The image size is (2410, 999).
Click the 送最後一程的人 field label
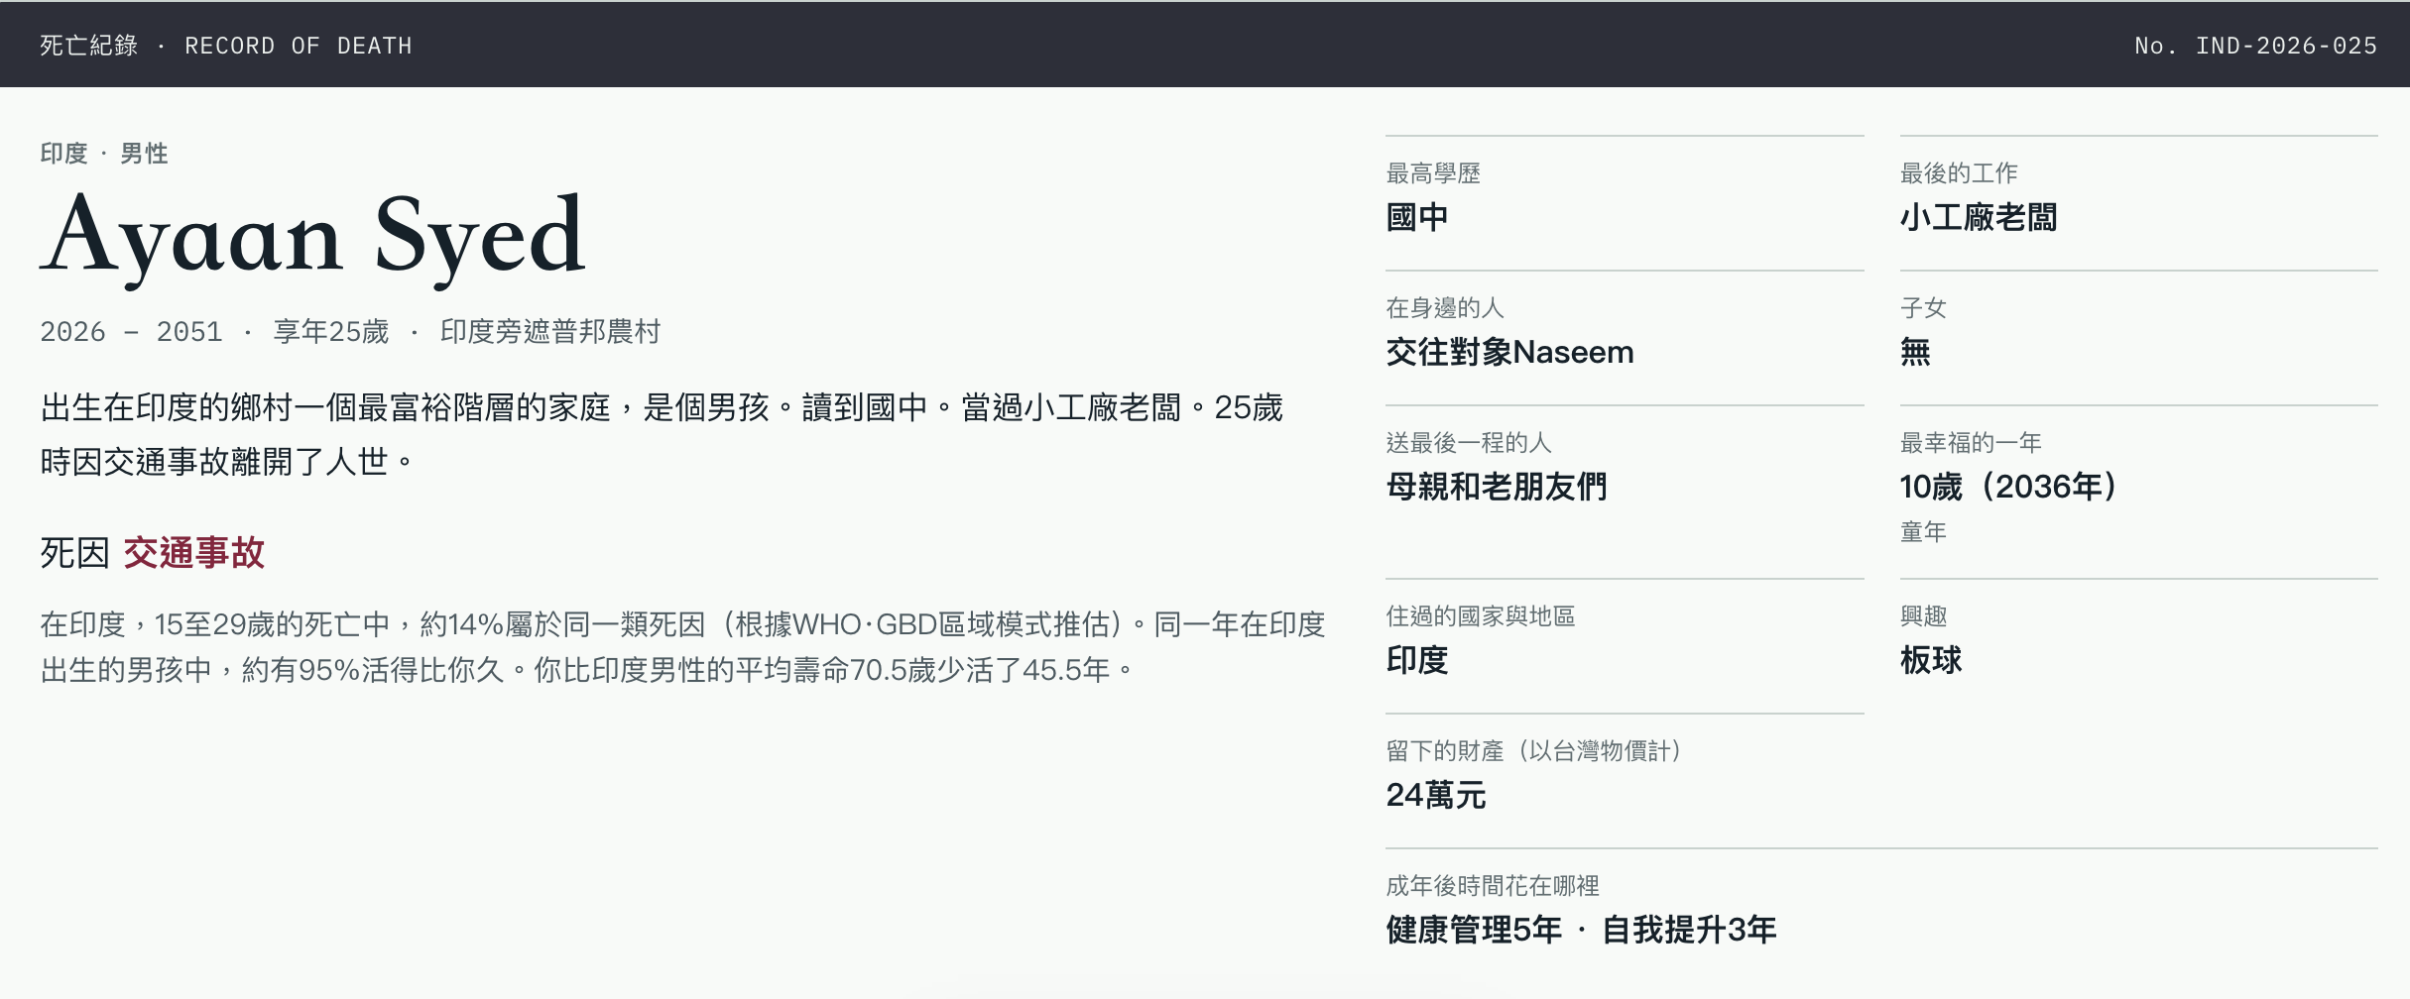click(1469, 443)
